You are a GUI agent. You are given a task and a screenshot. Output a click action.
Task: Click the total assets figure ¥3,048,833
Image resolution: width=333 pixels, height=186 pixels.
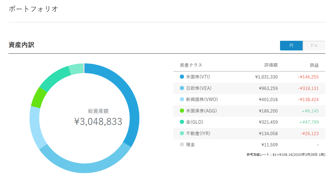click(x=98, y=121)
